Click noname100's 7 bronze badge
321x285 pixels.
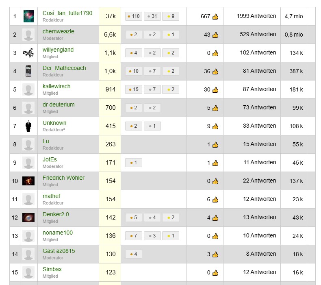click(x=133, y=236)
